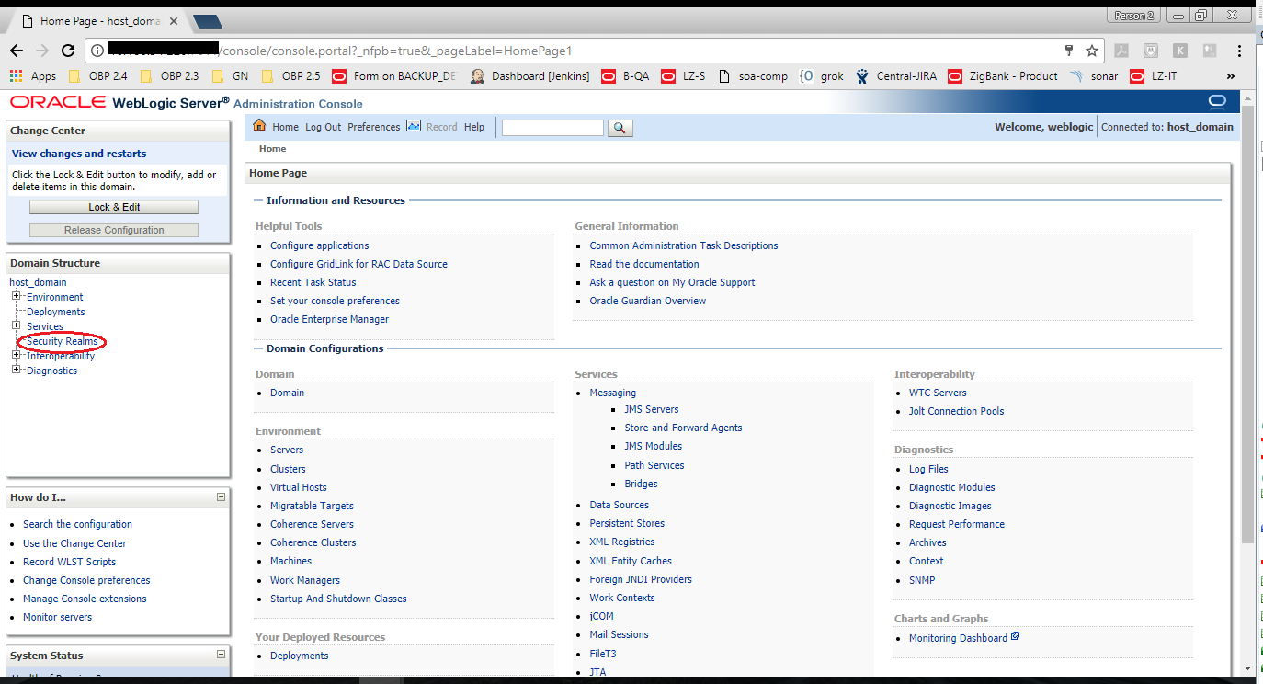This screenshot has height=684, width=1263.
Task: Open the B-QA bookmark
Action: (625, 76)
